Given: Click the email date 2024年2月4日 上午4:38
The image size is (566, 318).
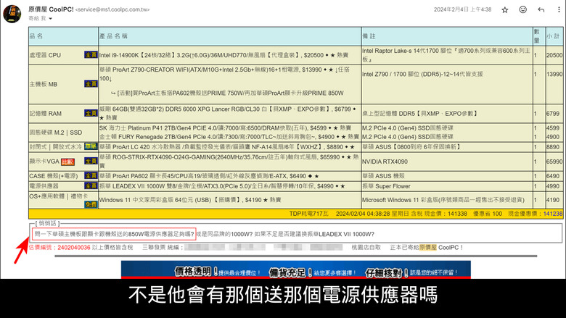Looking at the screenshot, I should click(x=462, y=9).
